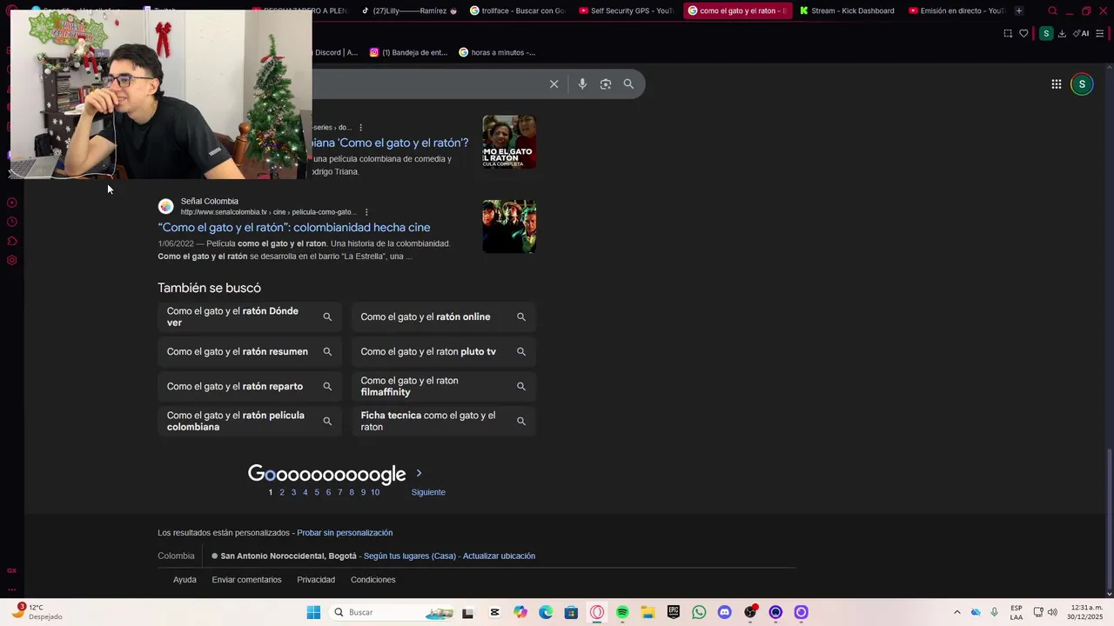This screenshot has width=1114, height=626.
Task: Search suggestion raton pluto tv
Action: pyautogui.click(x=444, y=352)
